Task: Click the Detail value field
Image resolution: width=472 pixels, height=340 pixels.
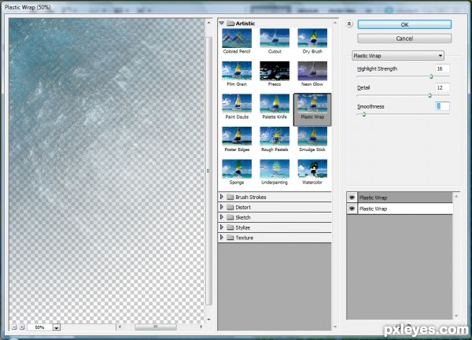Action: pyautogui.click(x=442, y=87)
